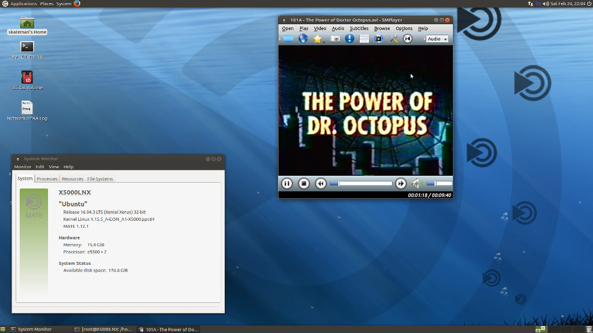Open the SMPlayer Options menu
The width and height of the screenshot is (593, 333).
point(404,28)
